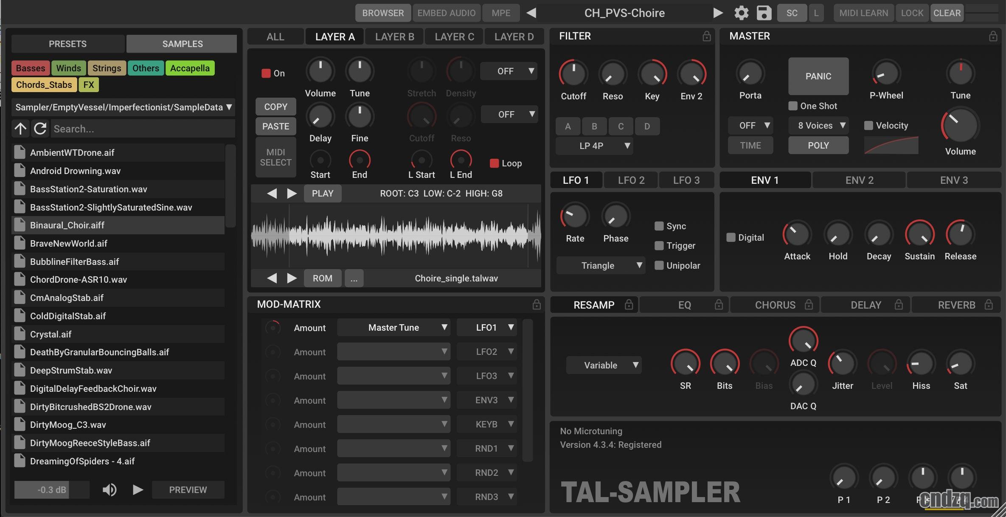Toggle Loop on for Layer A
Image resolution: width=1006 pixels, height=517 pixels.
pos(494,163)
